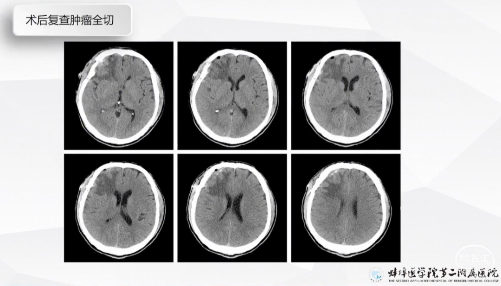Click the hospital name 蚌埠医学院第二附属医院
Screen dimensions: 501x286
[x=443, y=273]
